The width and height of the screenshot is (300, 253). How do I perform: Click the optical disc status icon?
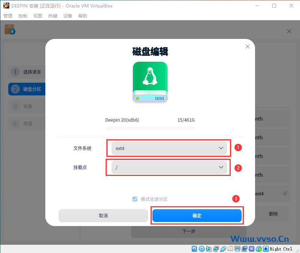(x=201, y=249)
